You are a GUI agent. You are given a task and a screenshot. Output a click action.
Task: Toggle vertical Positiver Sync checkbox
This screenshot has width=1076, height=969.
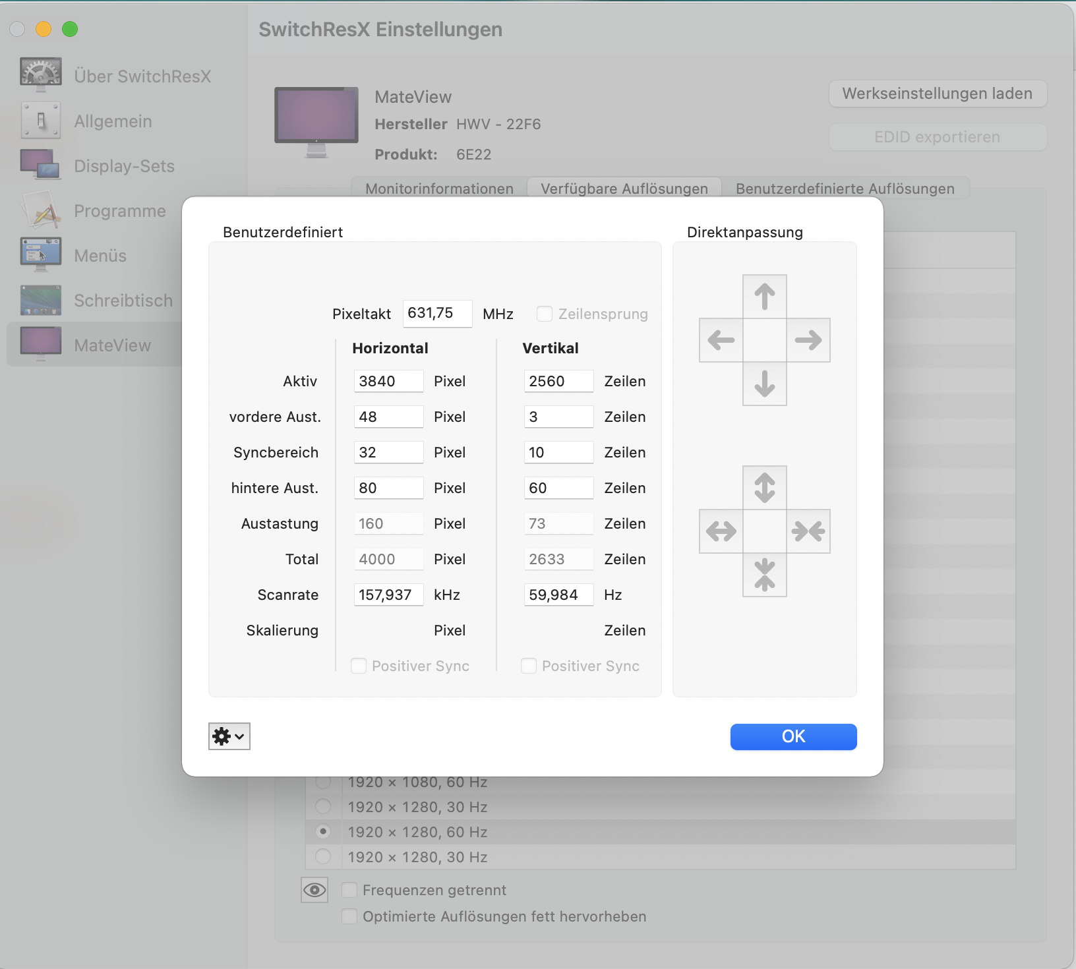529,666
